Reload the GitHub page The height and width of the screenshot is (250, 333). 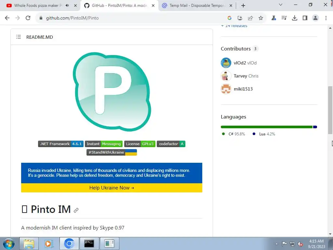pyautogui.click(x=28, y=18)
